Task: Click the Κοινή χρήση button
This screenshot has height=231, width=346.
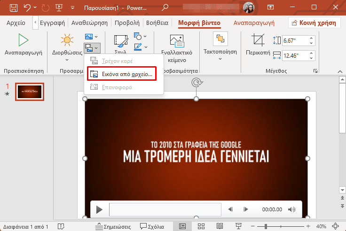Action: [x=314, y=23]
